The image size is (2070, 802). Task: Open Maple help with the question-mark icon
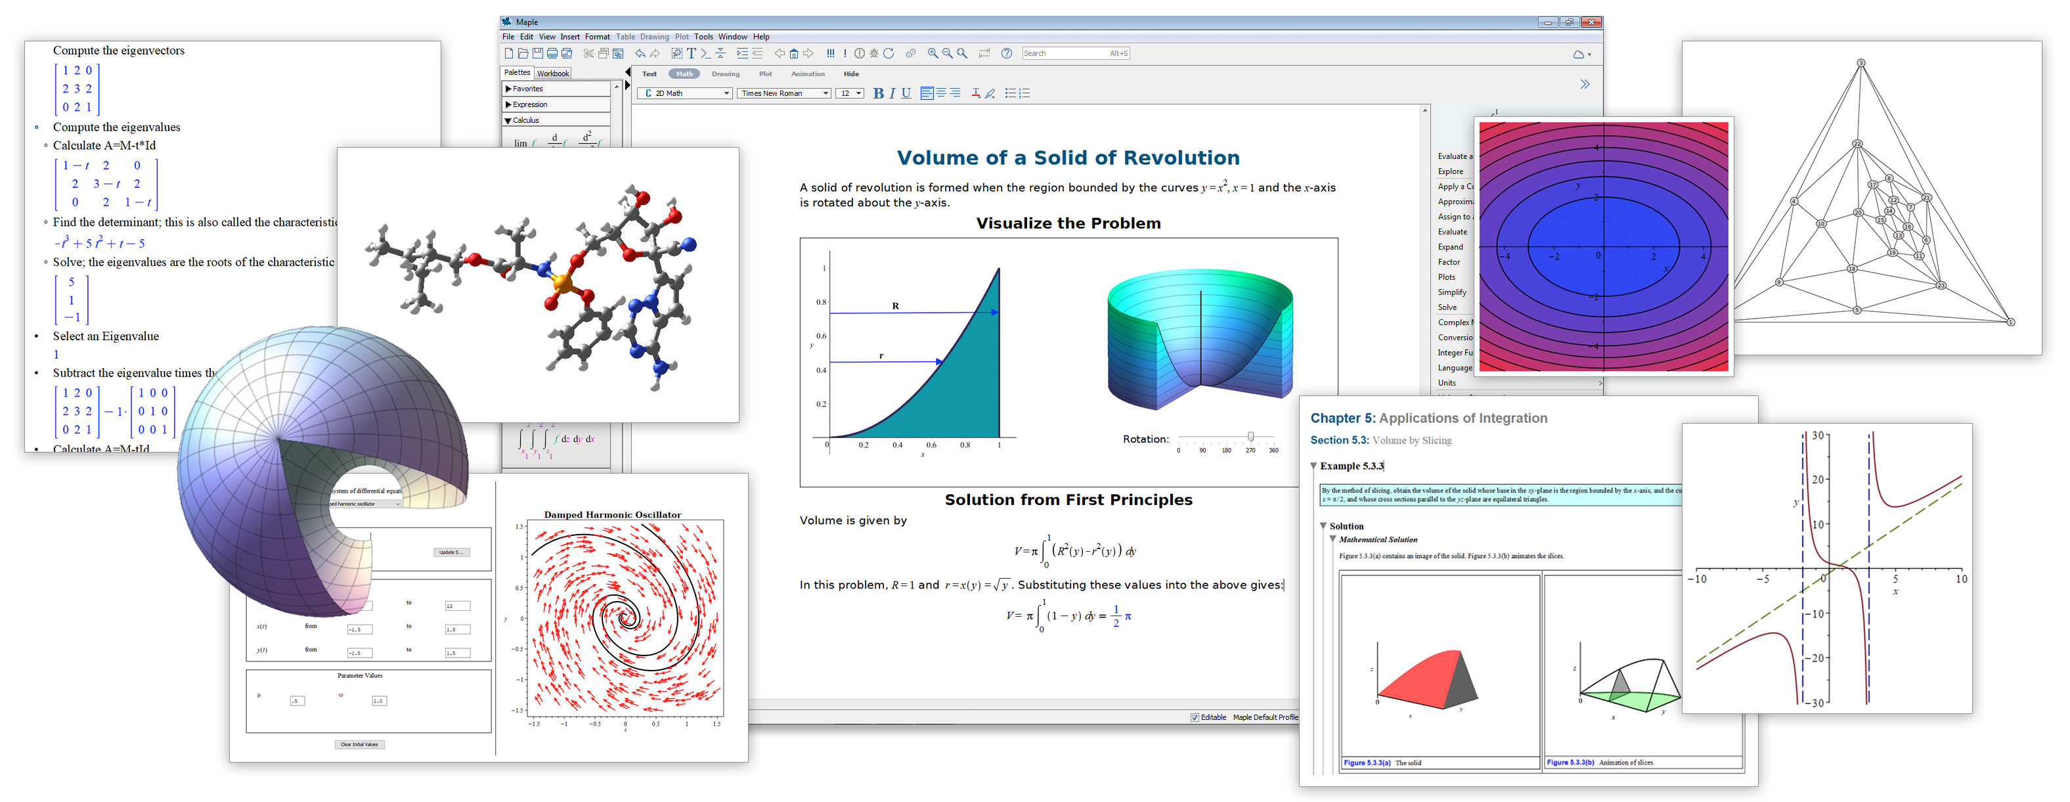coord(1007,53)
